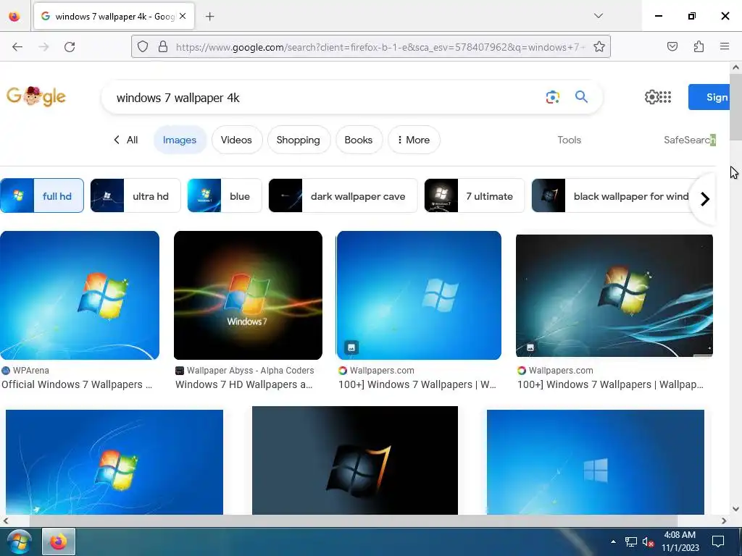
Task: Open Official Windows 7 Wallpapers link
Action: (x=77, y=384)
